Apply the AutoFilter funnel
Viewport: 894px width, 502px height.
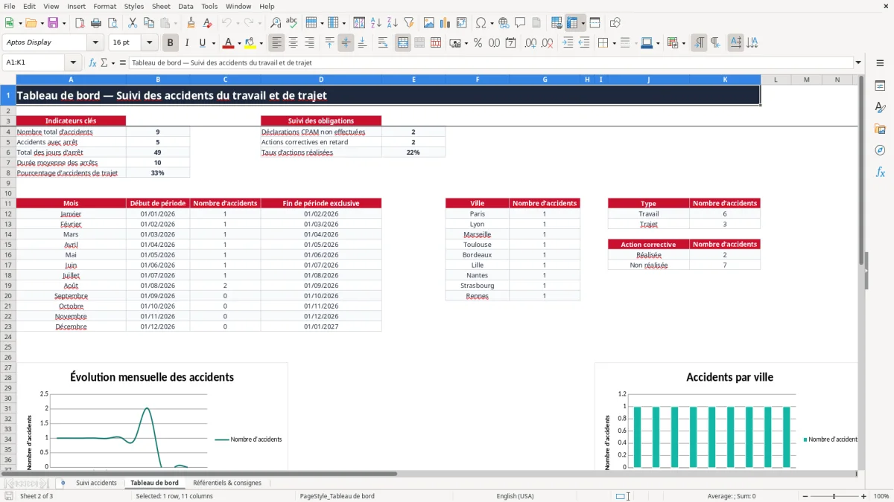(409, 23)
